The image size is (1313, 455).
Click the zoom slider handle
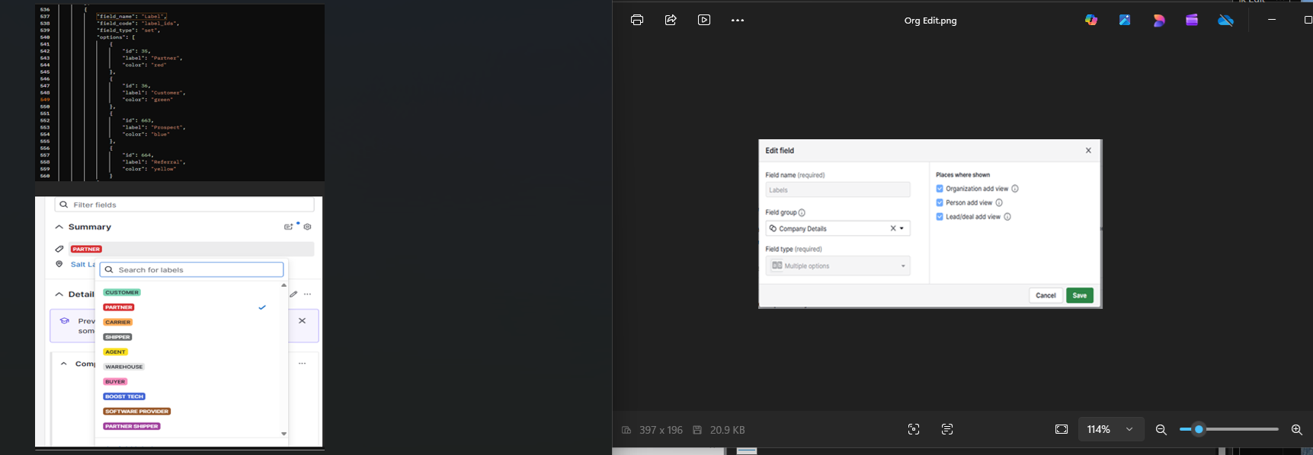[x=1199, y=429]
